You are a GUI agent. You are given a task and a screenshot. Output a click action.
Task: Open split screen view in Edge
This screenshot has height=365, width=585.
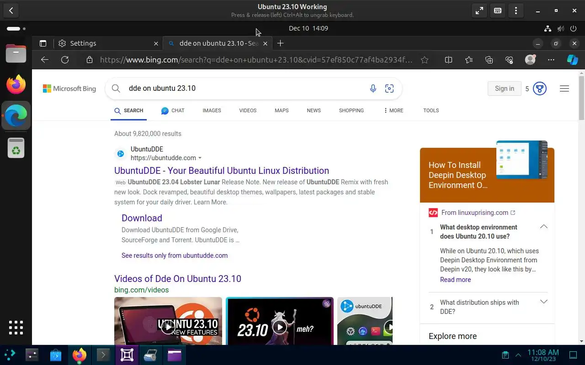tap(448, 60)
